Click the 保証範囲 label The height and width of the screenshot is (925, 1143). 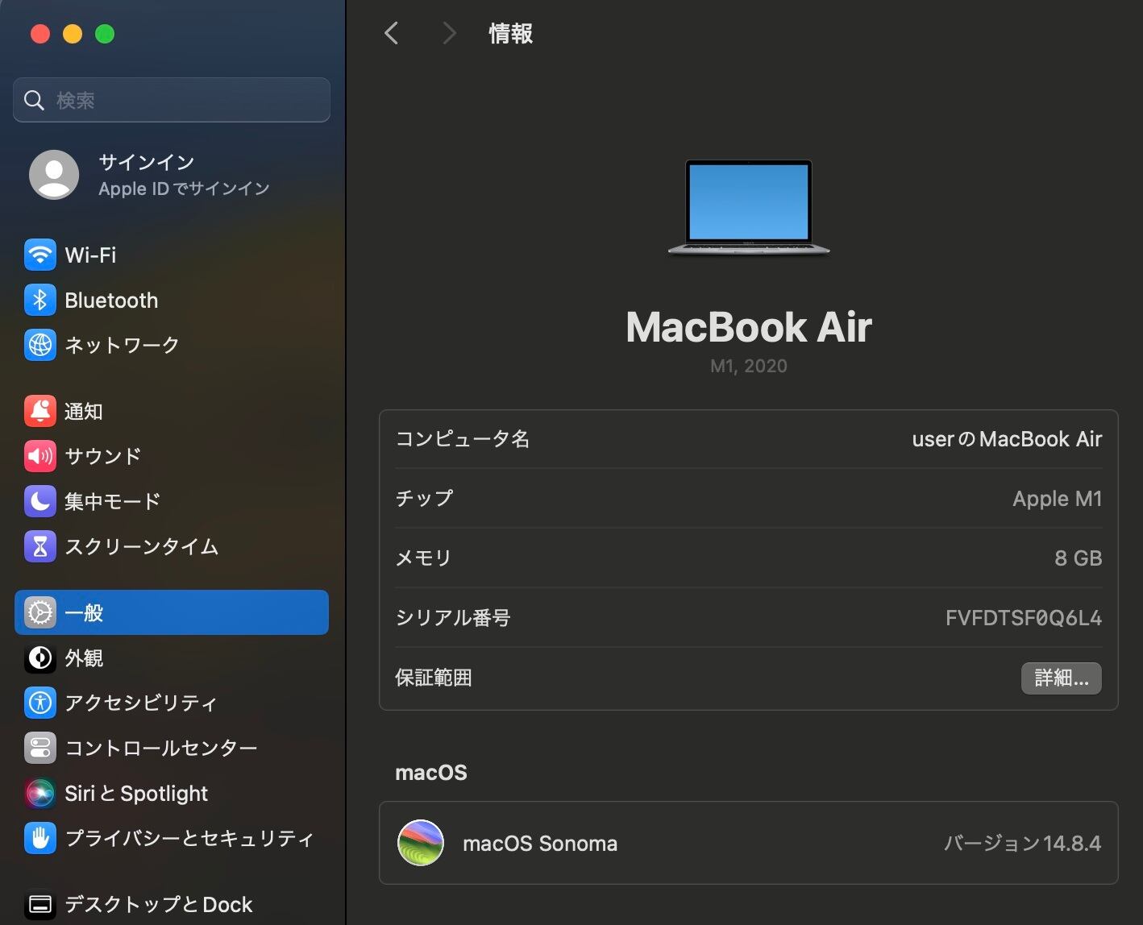click(434, 678)
